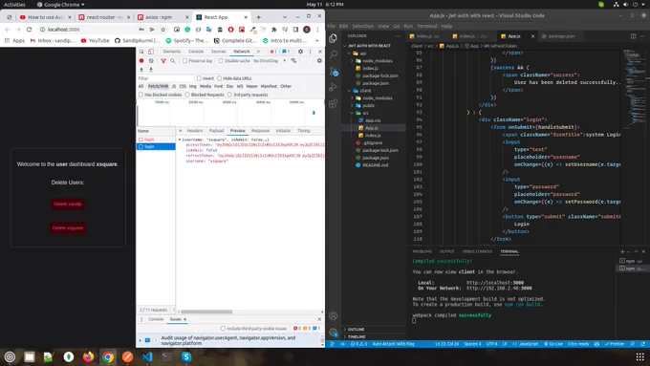The image size is (650, 366).
Task: Click the Delete sandip button
Action: [68, 204]
